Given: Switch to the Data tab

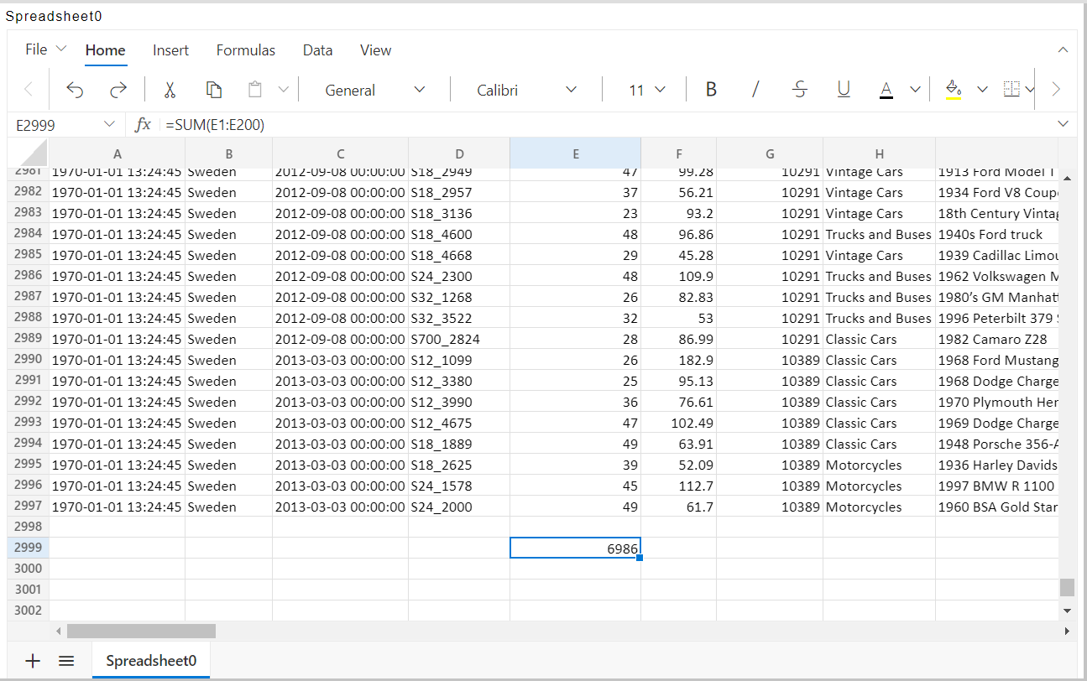Looking at the screenshot, I should (x=317, y=50).
